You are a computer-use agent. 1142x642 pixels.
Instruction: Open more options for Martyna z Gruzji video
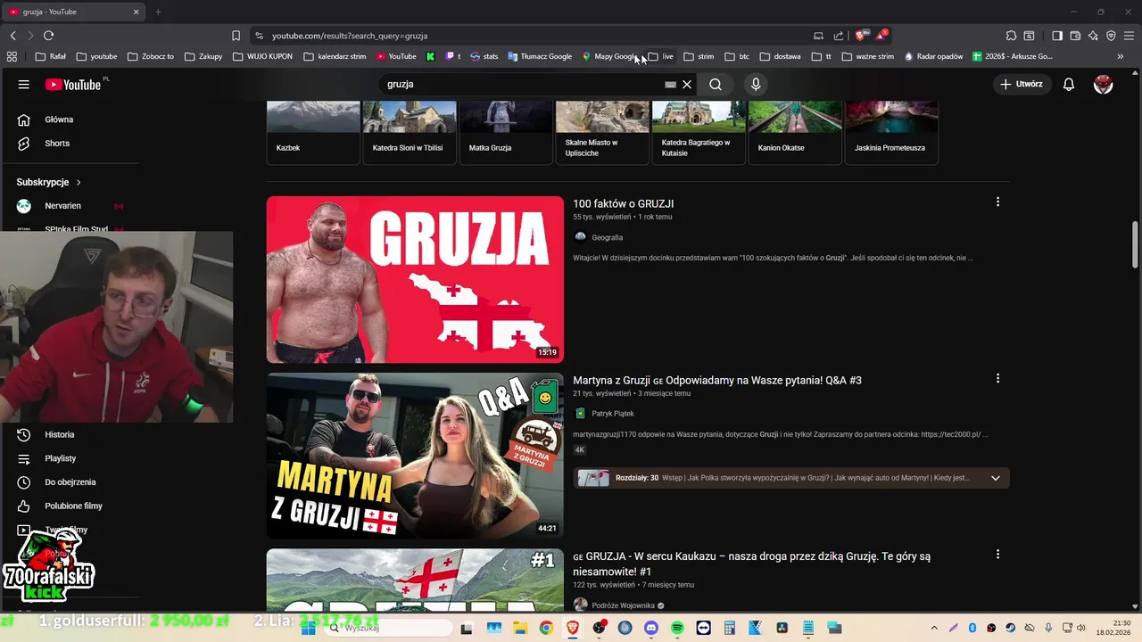[x=997, y=379]
